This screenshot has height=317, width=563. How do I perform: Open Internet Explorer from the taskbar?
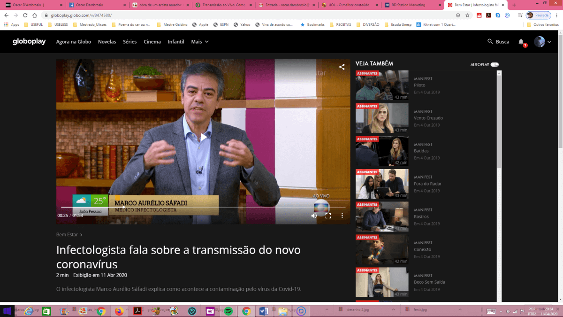pos(29,311)
